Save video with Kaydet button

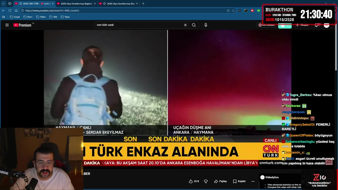pyautogui.click(x=239, y=181)
